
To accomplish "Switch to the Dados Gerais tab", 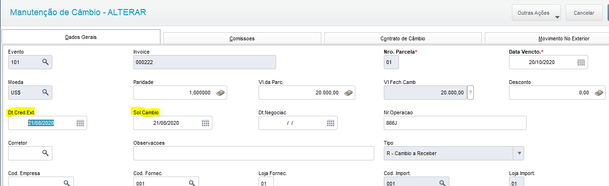I will (81, 37).
